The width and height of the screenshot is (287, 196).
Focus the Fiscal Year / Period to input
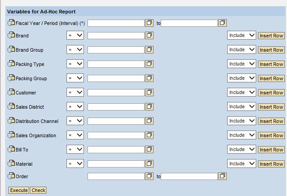[x=189, y=23]
